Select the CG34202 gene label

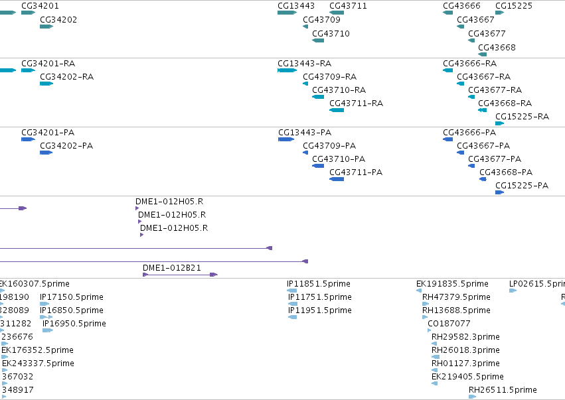[58, 20]
